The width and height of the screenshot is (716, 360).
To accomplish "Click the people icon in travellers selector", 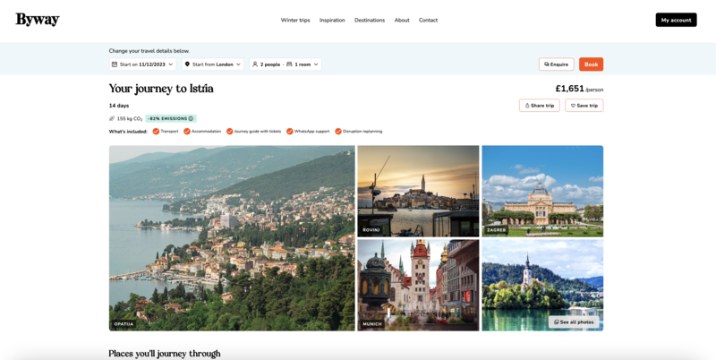I will coord(255,64).
